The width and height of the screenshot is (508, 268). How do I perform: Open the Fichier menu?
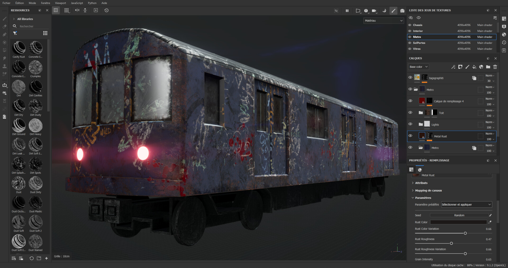pyautogui.click(x=6, y=3)
